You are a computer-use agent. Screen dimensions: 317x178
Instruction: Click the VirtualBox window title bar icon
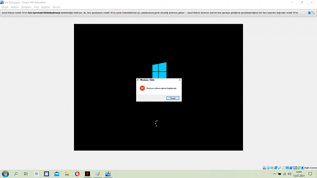pyautogui.click(x=2, y=2)
